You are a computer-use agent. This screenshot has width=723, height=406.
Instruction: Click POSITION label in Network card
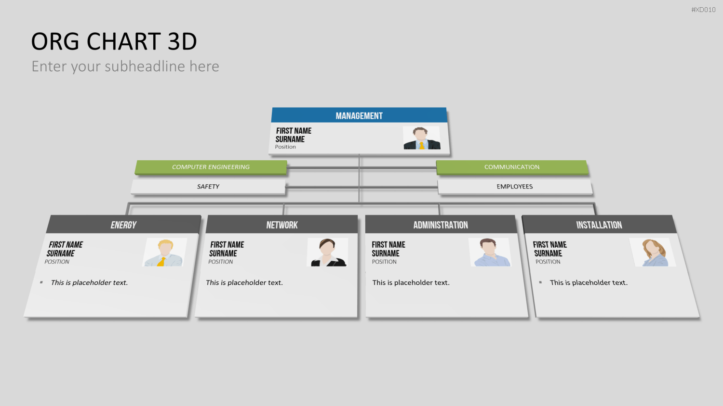point(221,262)
